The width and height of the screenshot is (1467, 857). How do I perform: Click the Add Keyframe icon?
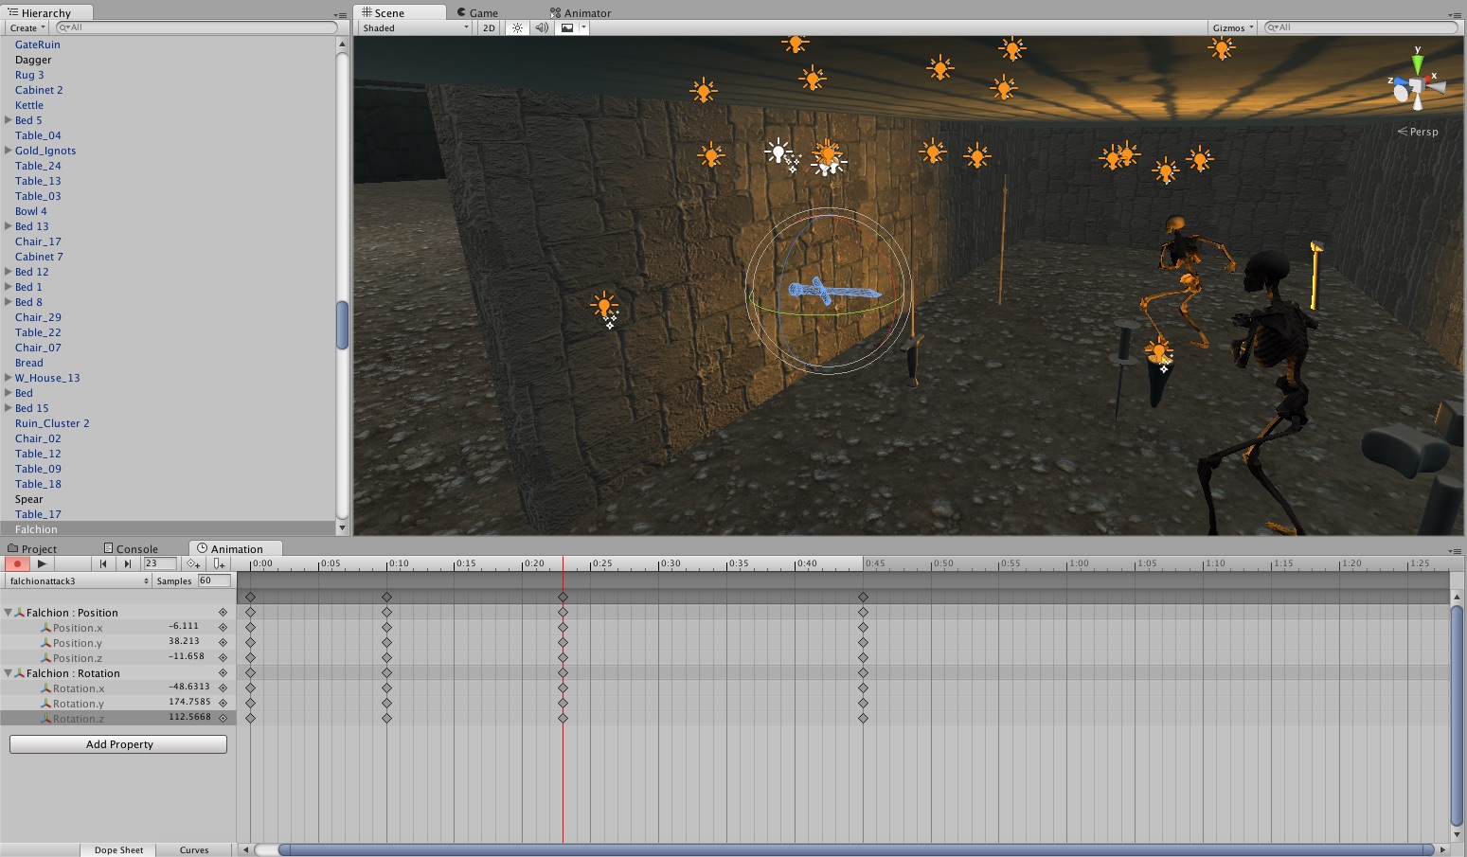pos(193,563)
